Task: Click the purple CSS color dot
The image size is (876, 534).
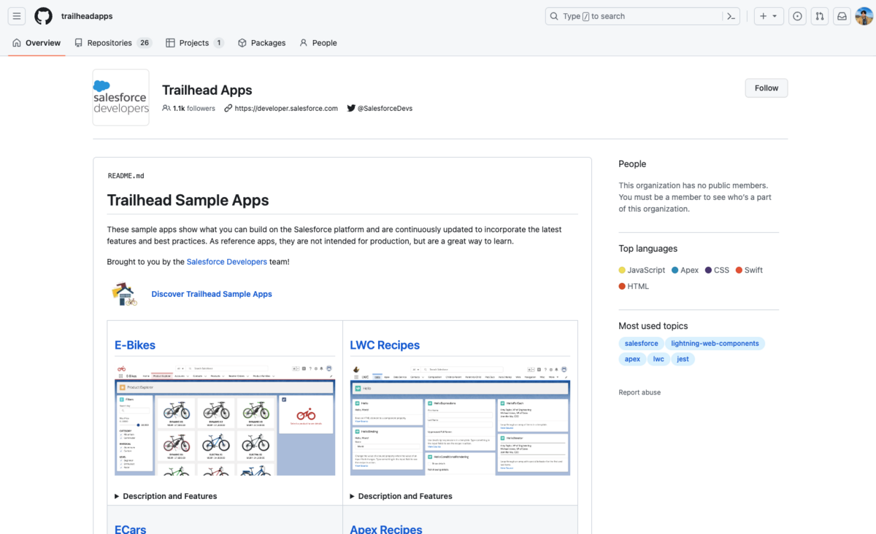Action: (x=708, y=270)
